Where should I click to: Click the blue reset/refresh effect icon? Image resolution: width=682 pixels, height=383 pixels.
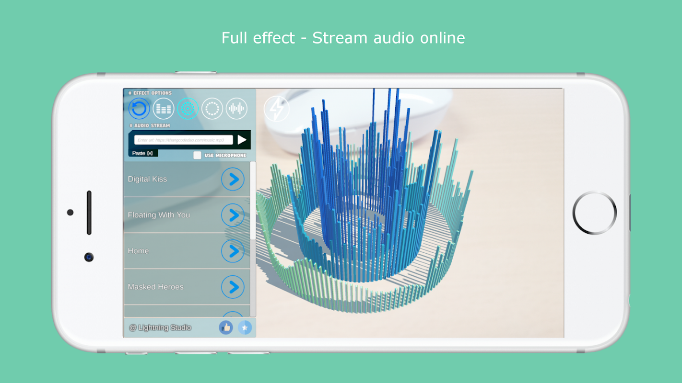[139, 109]
